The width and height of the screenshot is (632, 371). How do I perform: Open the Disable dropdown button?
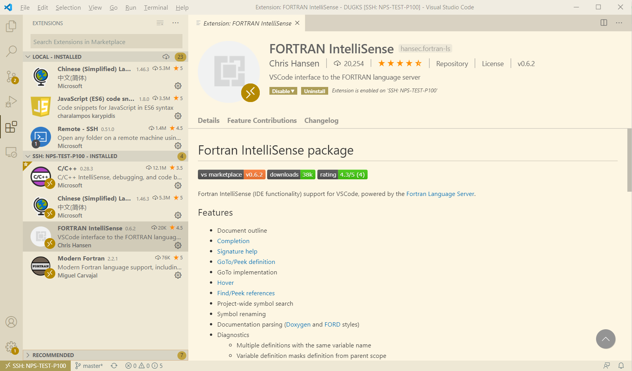[x=283, y=91]
